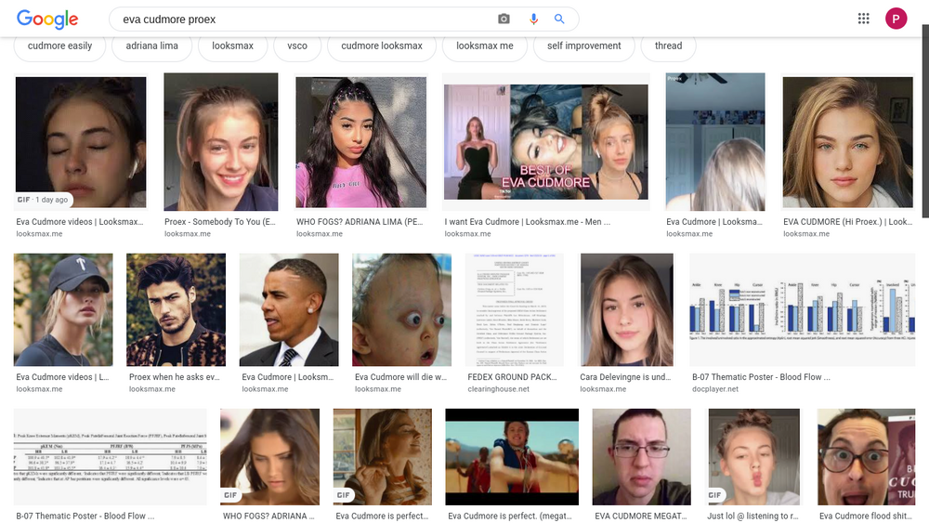Select the 'cudmore easily' suggestion chip
Viewport: 929px width, 523px height.
(x=59, y=46)
